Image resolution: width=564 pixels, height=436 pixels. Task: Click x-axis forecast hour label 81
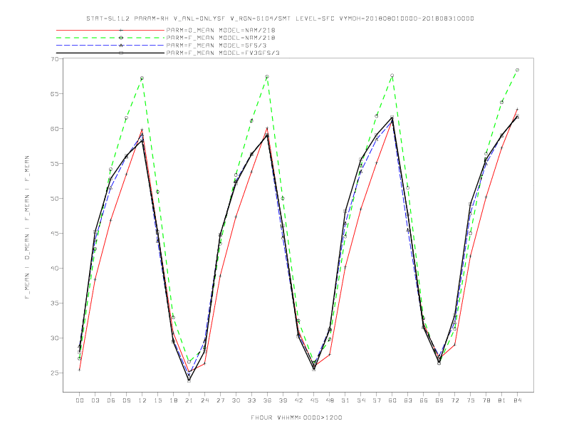click(502, 400)
